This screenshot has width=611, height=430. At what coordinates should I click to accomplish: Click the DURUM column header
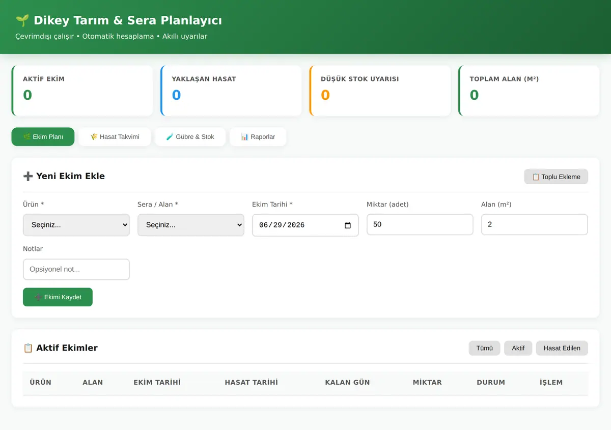tap(491, 382)
